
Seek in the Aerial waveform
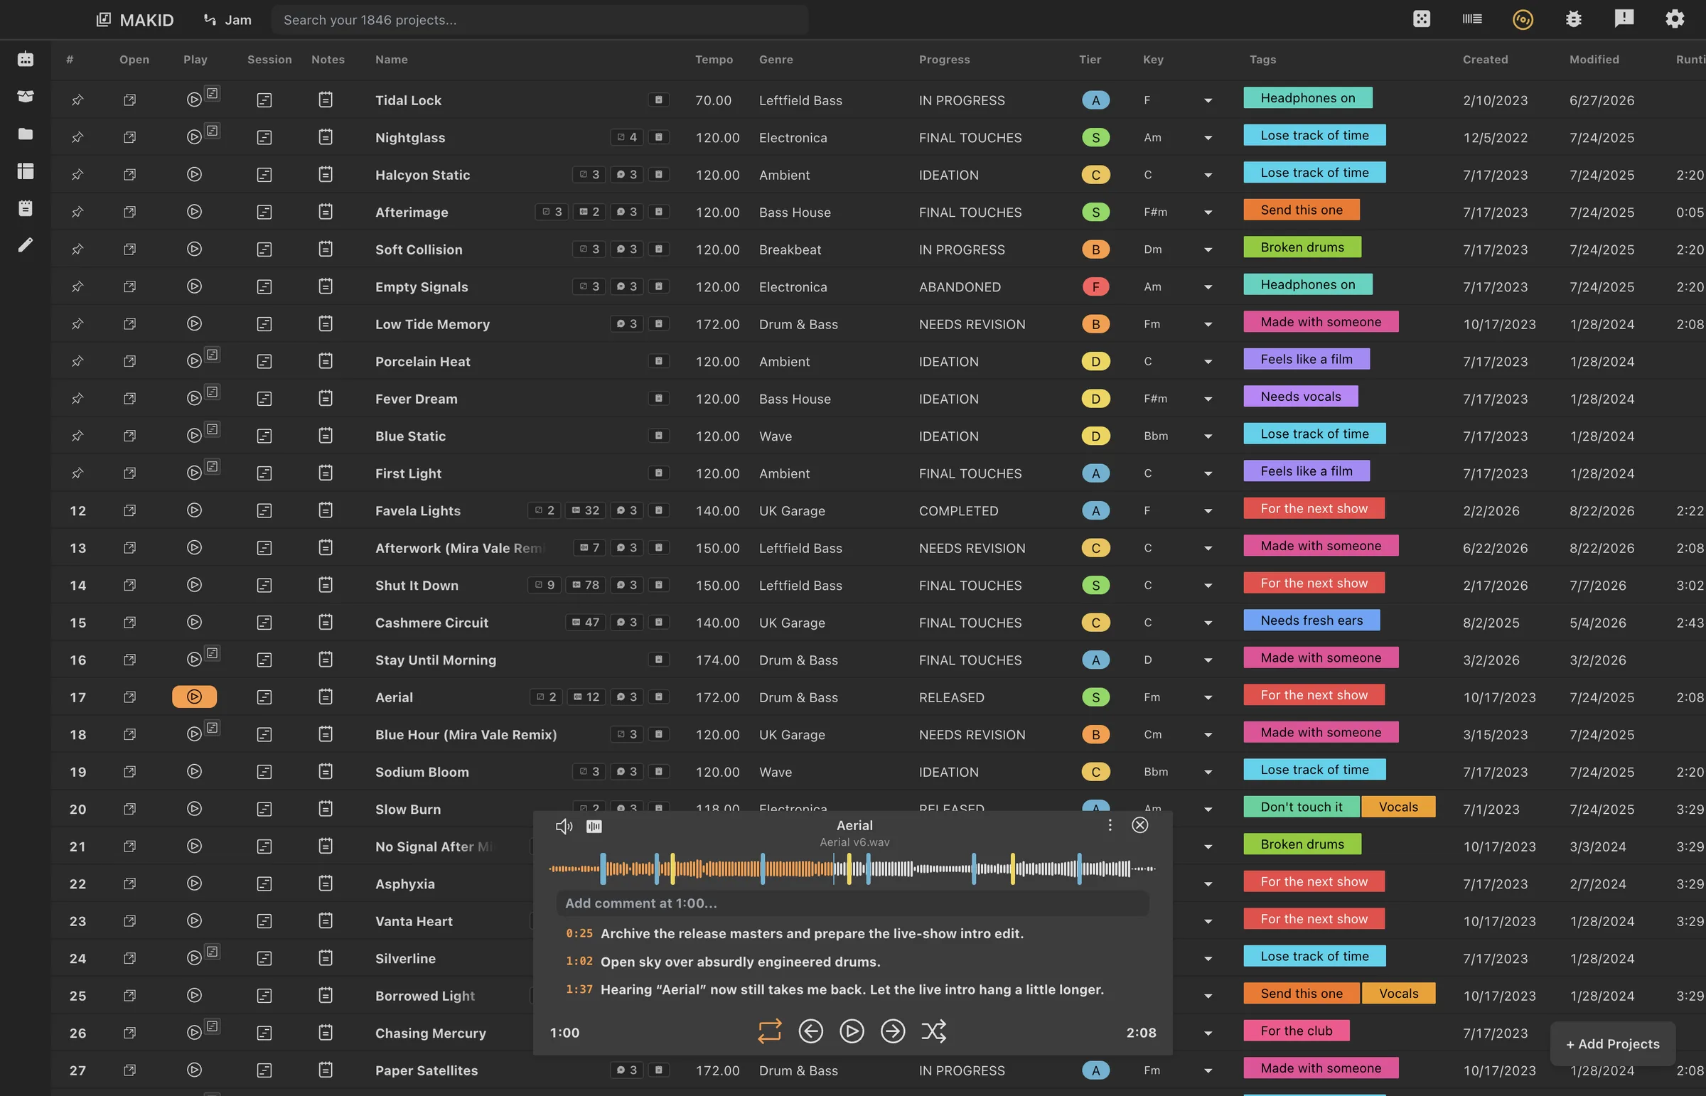(x=852, y=869)
